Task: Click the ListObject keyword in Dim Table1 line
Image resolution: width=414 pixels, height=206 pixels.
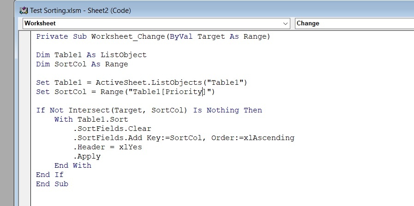Action: click(123, 55)
